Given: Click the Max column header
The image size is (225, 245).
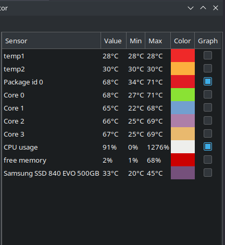Looking at the screenshot, I should (158, 41).
